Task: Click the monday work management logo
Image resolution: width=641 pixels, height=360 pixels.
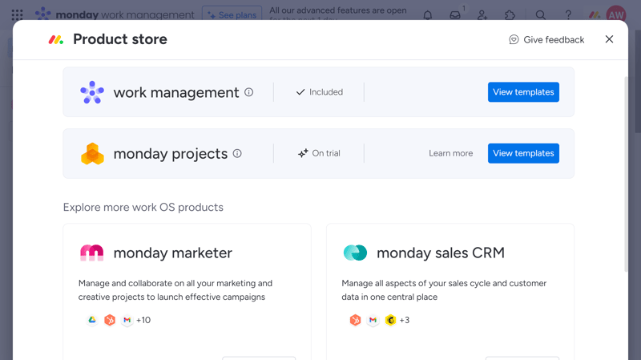Action: [115, 14]
